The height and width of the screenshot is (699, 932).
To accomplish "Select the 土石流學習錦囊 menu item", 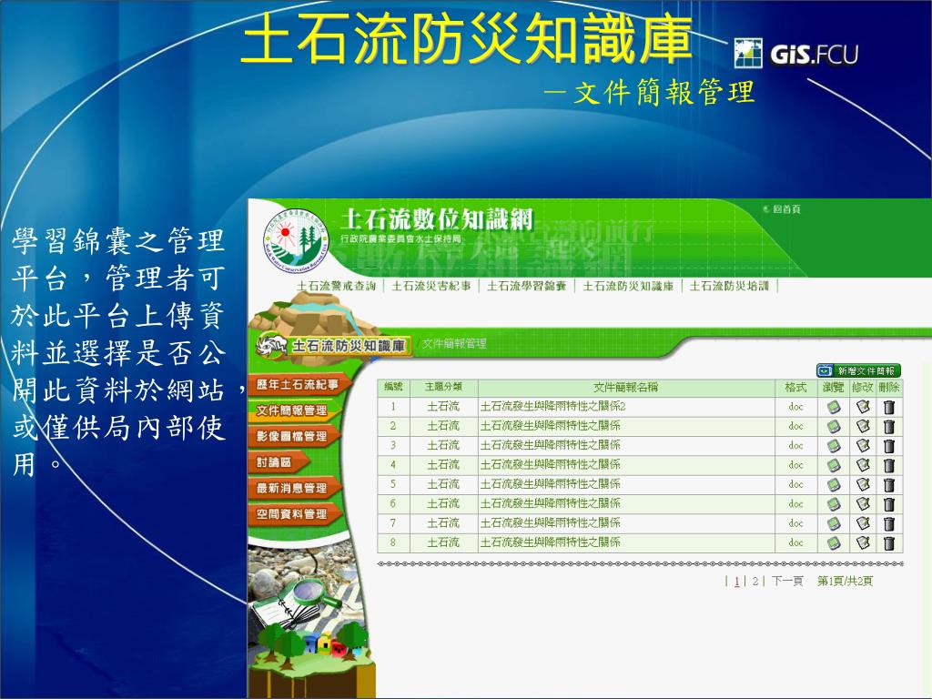I will (527, 286).
